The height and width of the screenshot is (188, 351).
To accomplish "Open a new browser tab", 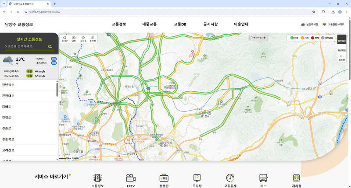I will [54, 4].
